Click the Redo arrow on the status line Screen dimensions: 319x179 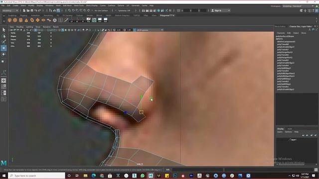point(40,10)
